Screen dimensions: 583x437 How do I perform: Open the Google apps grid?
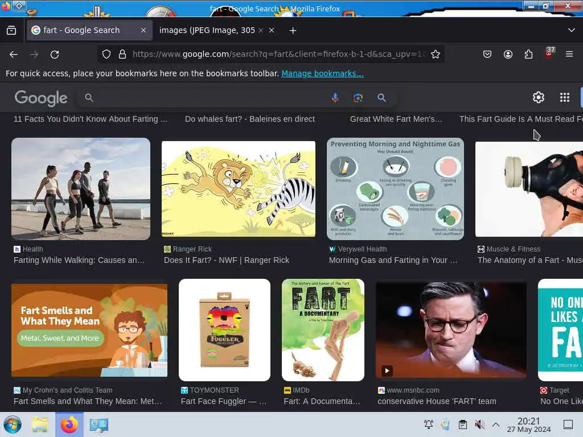point(564,97)
